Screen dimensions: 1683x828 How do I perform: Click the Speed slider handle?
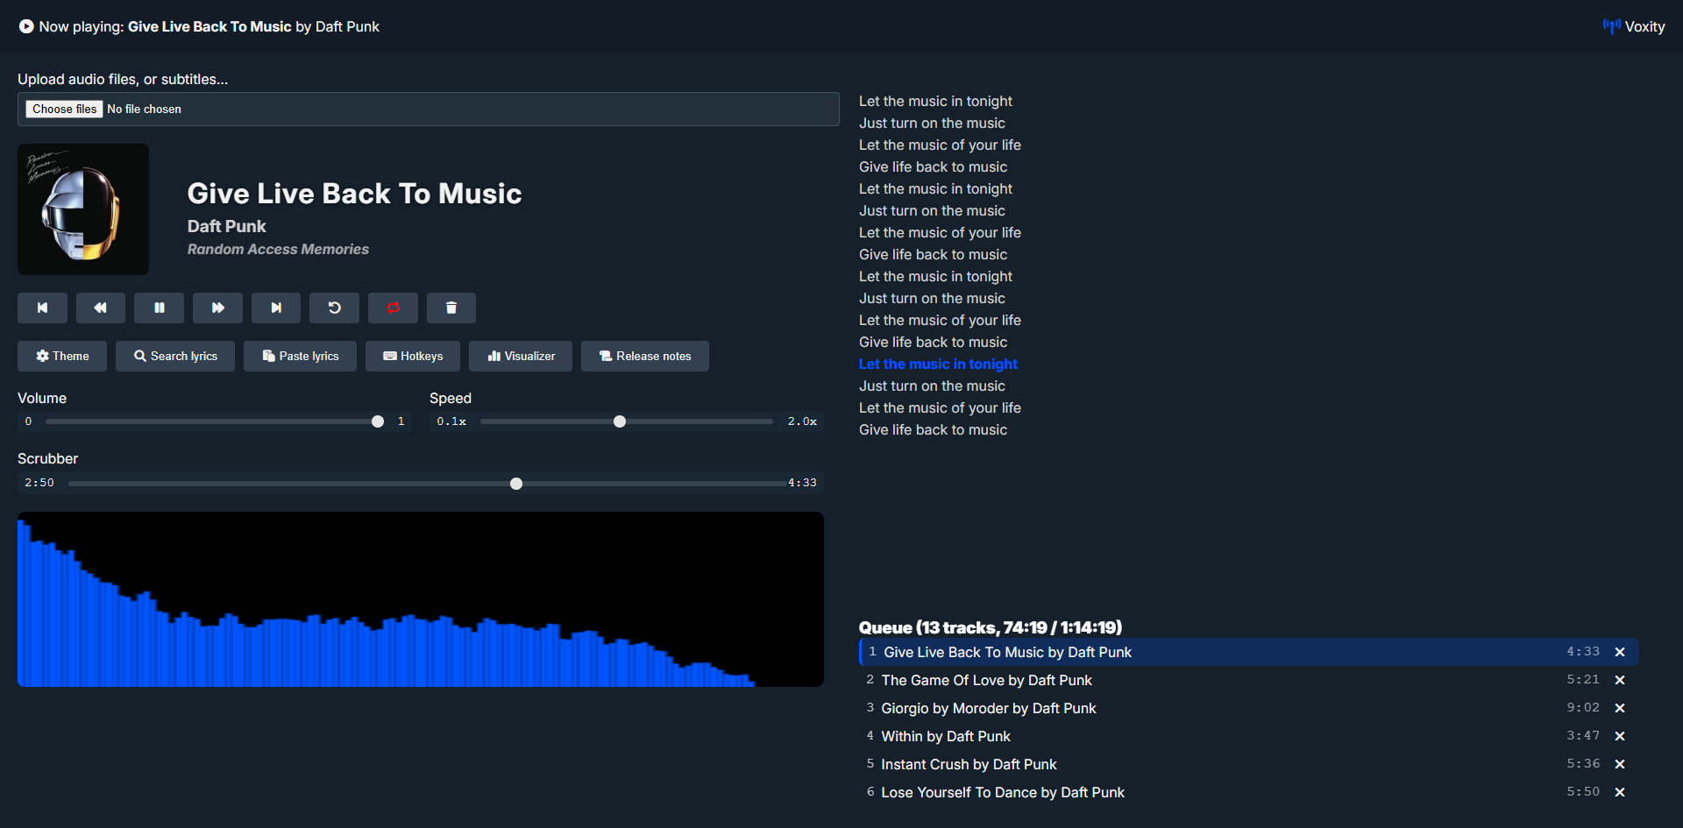(x=620, y=421)
